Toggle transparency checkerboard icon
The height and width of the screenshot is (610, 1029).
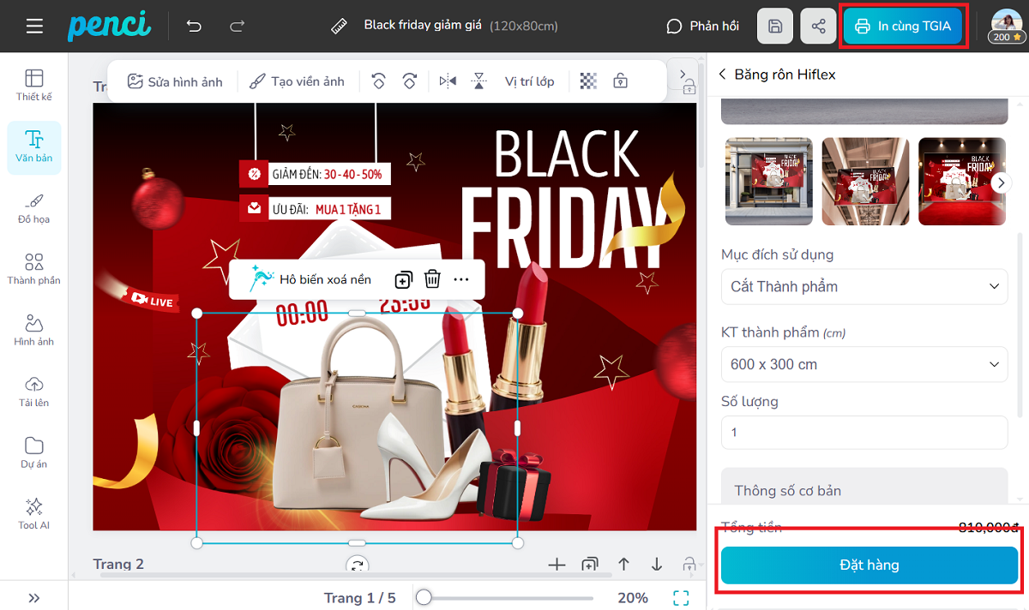tap(588, 81)
